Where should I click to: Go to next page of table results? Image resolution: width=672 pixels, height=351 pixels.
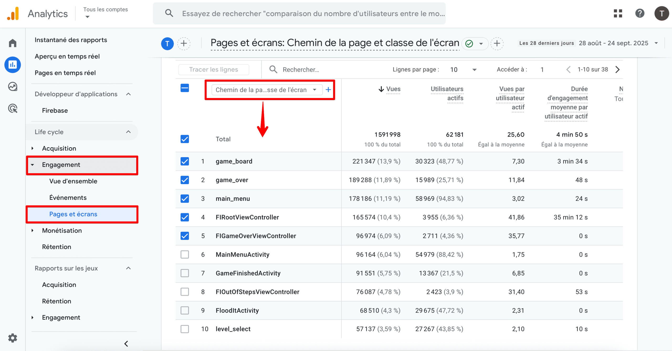tap(617, 69)
